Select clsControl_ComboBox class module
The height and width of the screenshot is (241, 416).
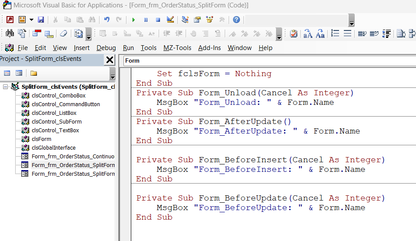59,96
